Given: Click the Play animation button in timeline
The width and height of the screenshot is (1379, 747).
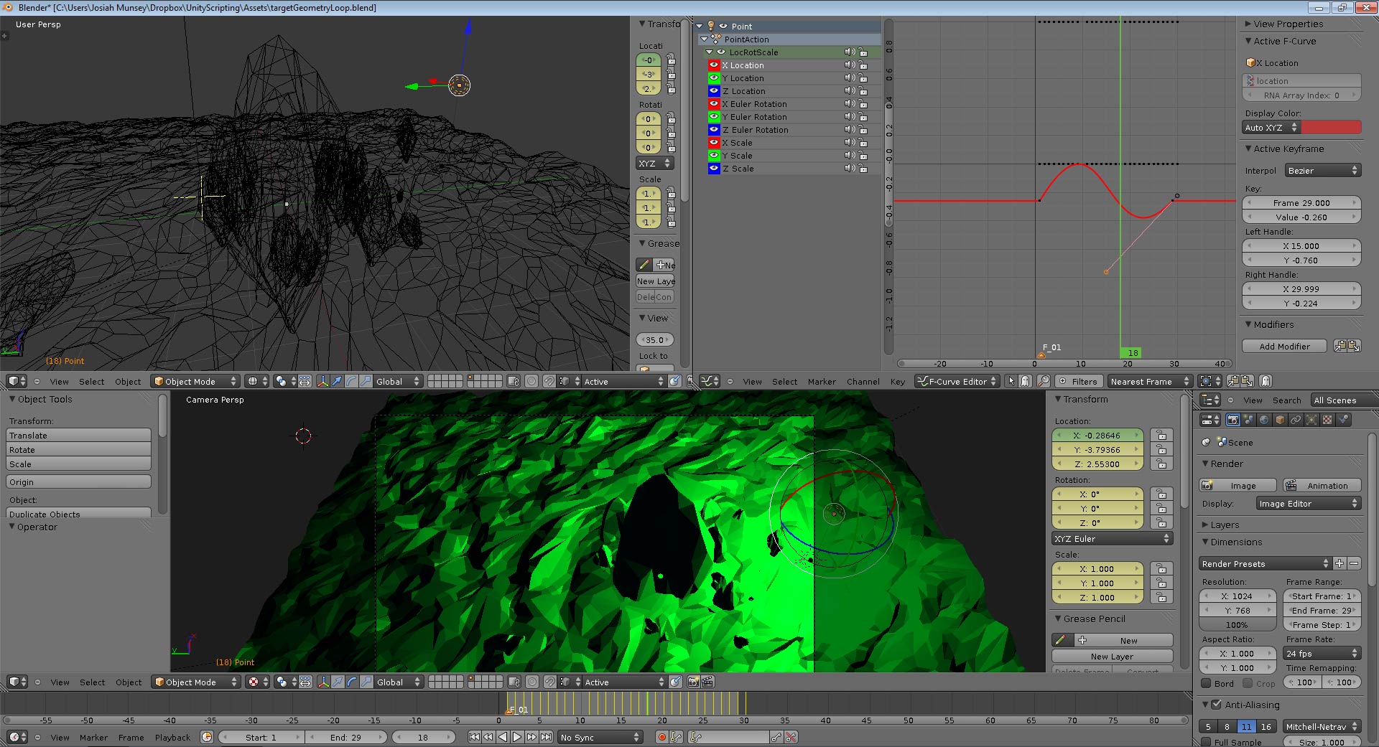Looking at the screenshot, I should [517, 737].
